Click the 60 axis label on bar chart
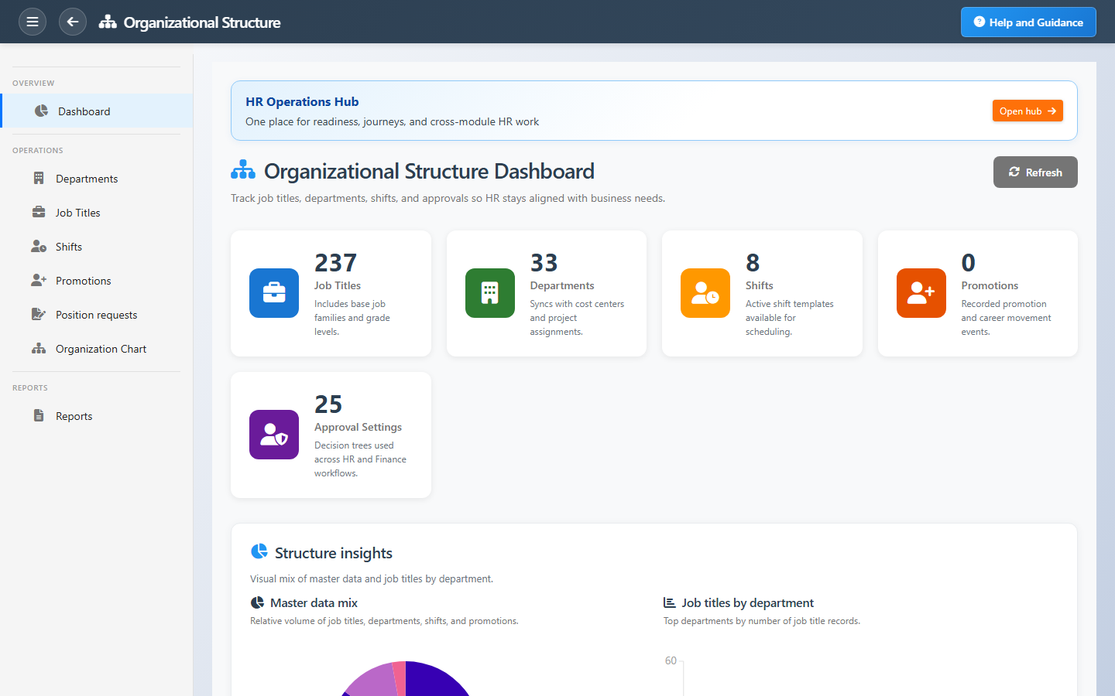Screen dimensions: 1115x696 671,660
